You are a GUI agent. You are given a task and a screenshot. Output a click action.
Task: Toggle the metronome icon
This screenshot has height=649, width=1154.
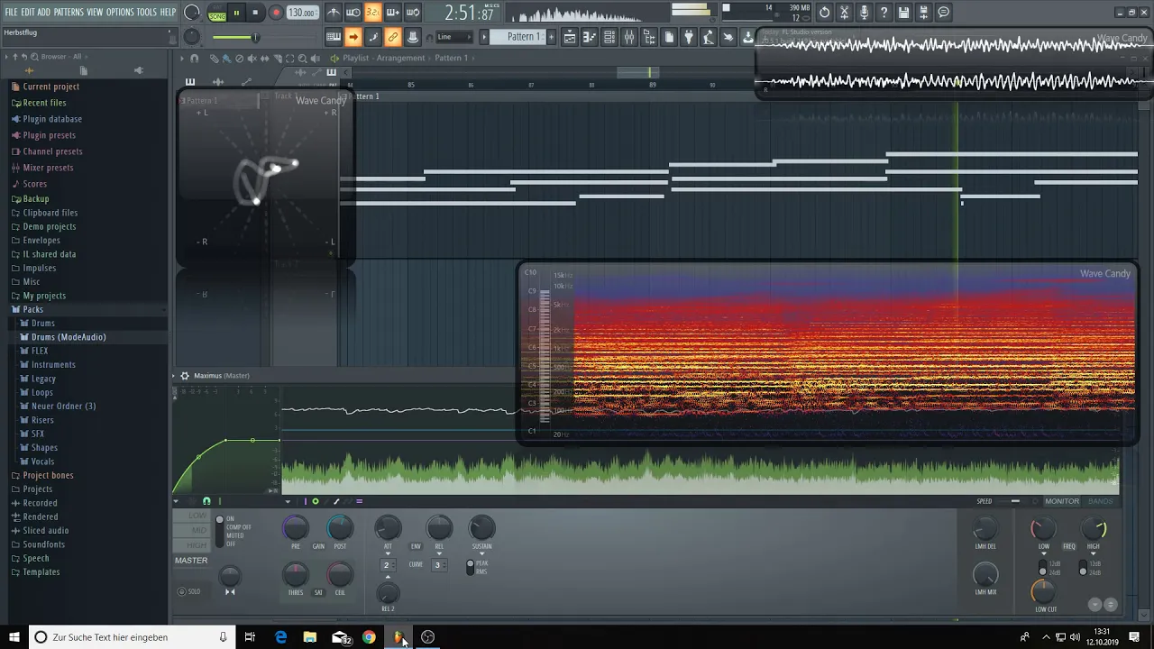[x=334, y=13]
